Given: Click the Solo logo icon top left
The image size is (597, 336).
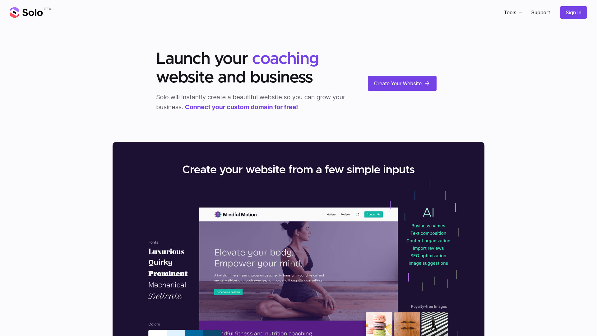Looking at the screenshot, I should pyautogui.click(x=14, y=12).
